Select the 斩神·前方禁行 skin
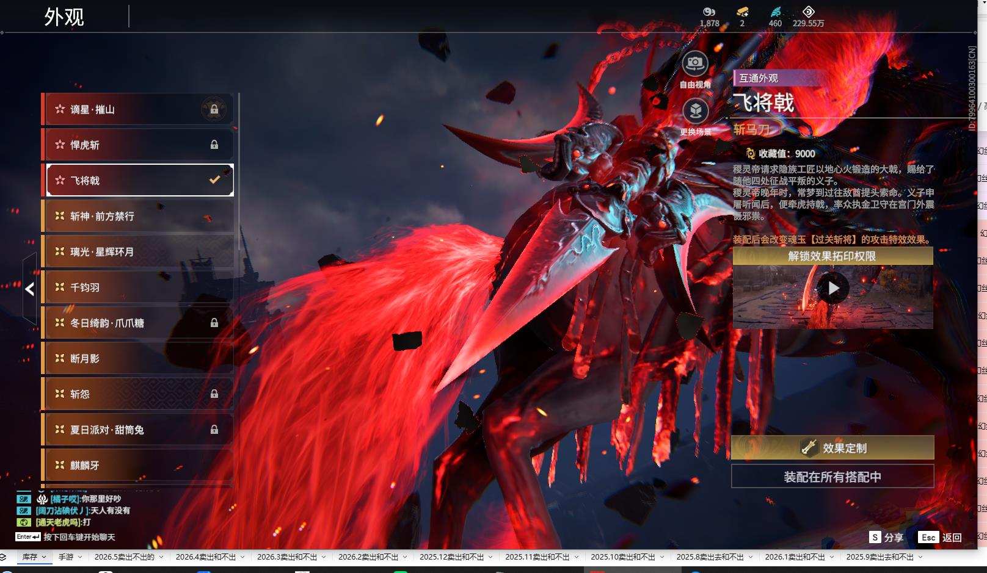The image size is (987, 573). [138, 216]
